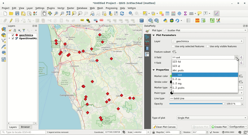Toggle visibility of the geochimica layer
Screen dimensions: 248x135
(x=13, y=35)
